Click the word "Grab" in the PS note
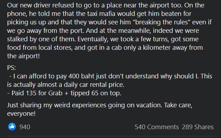 [55, 93]
